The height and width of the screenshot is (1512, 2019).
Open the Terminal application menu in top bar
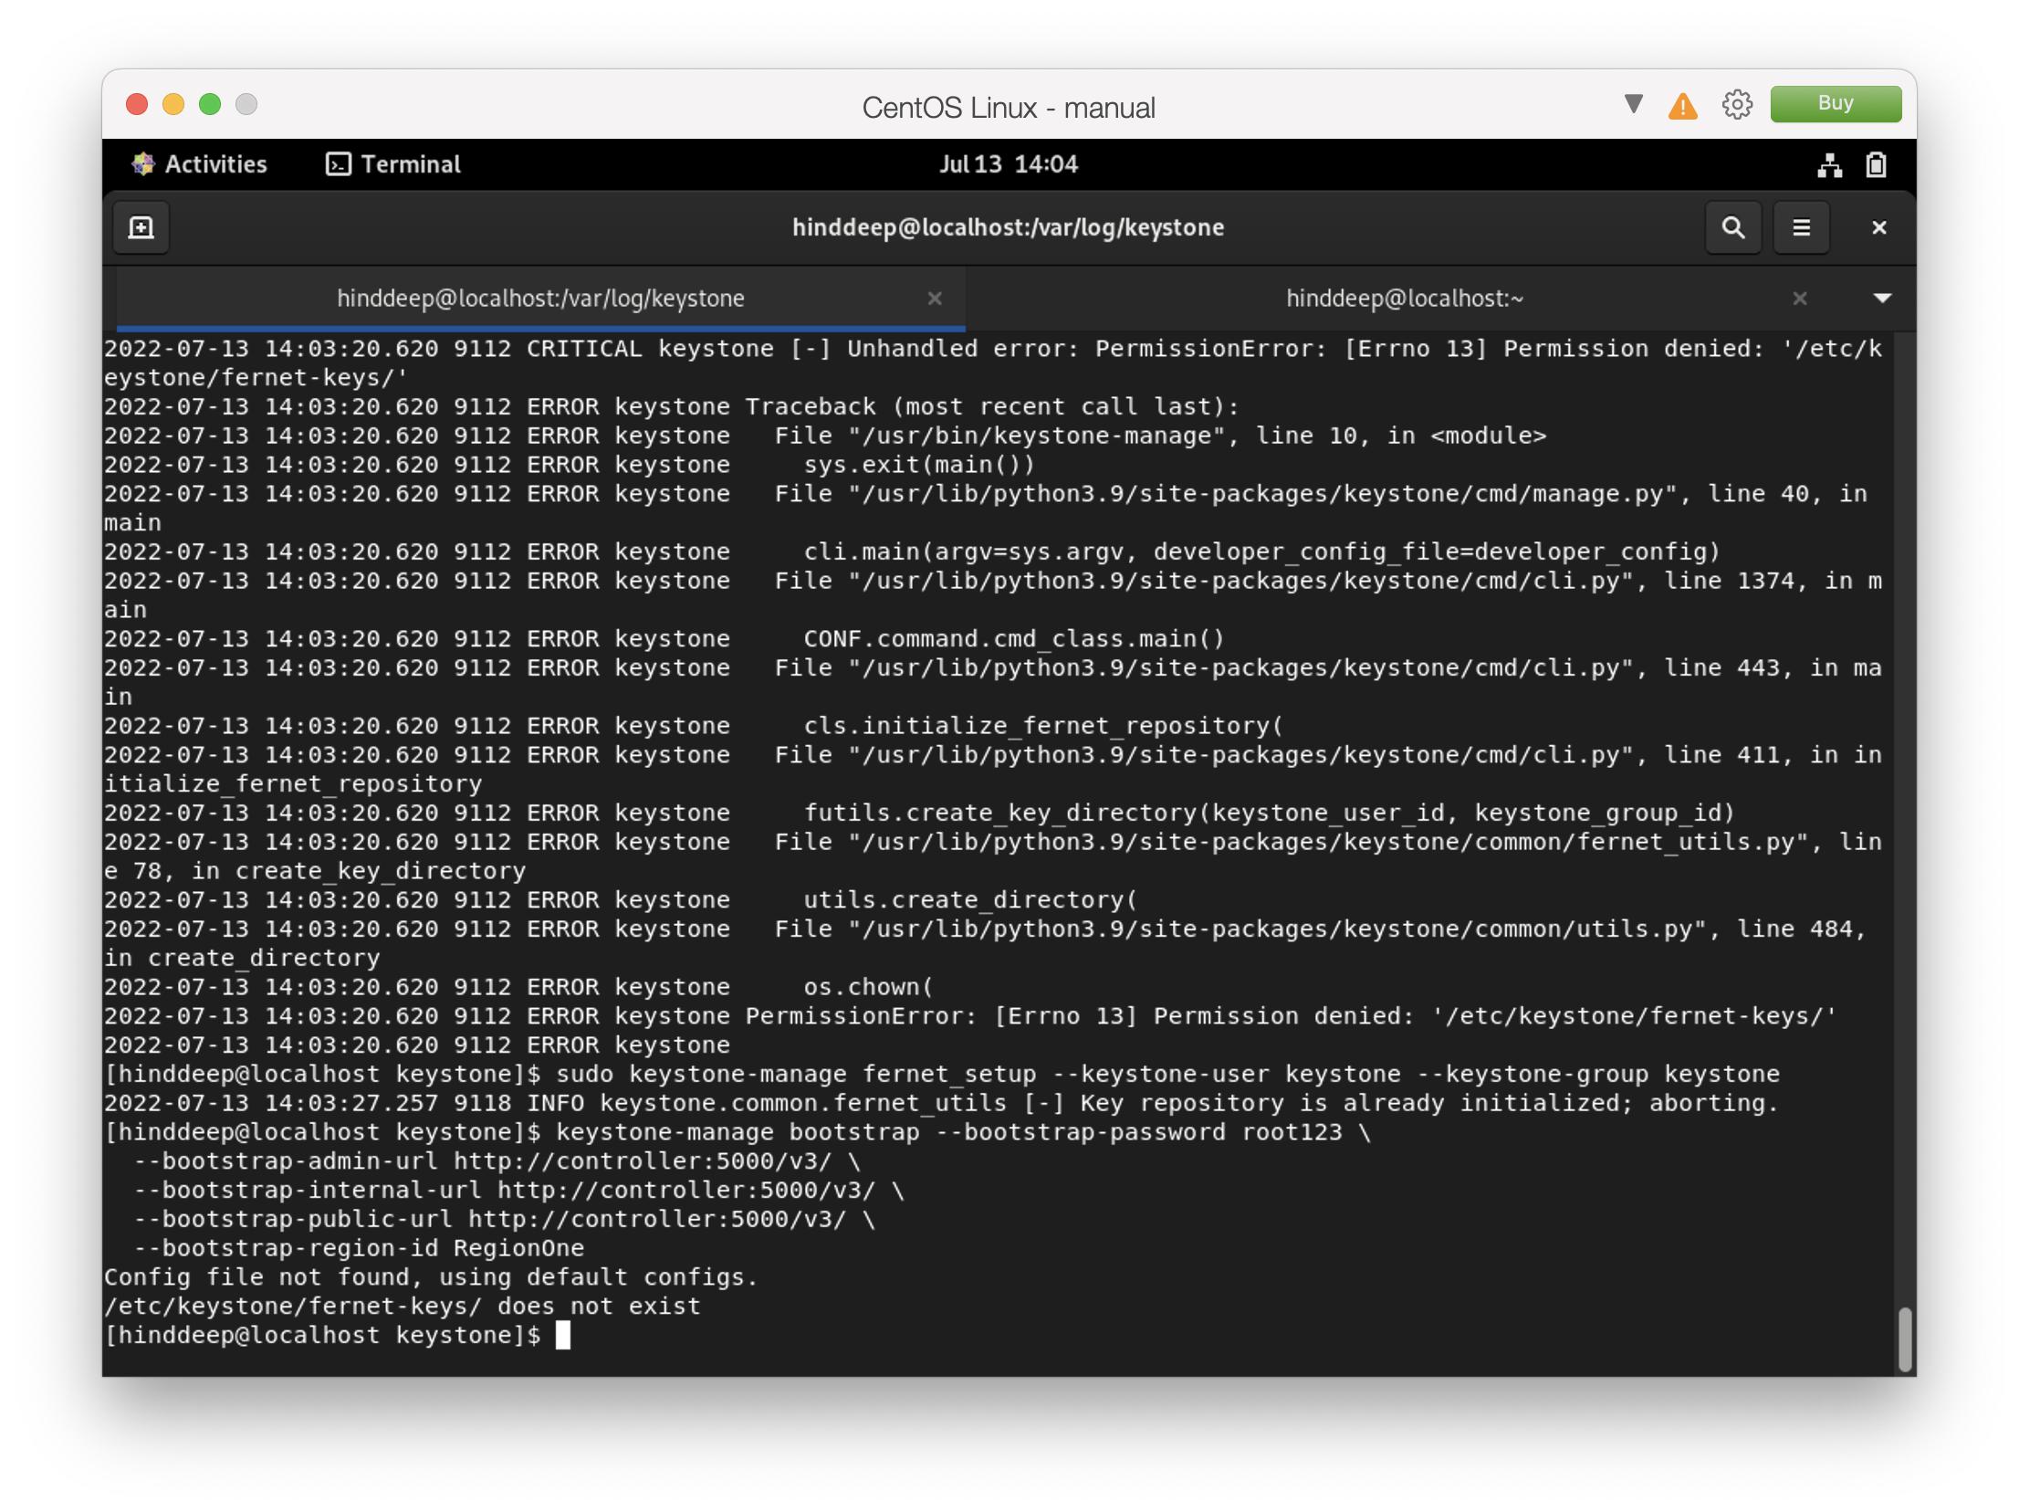tap(393, 164)
